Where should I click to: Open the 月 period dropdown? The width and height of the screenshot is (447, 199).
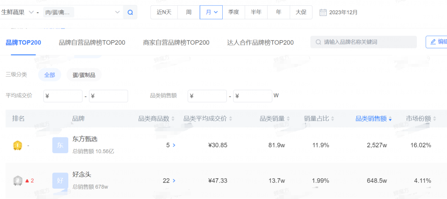pyautogui.click(x=211, y=12)
